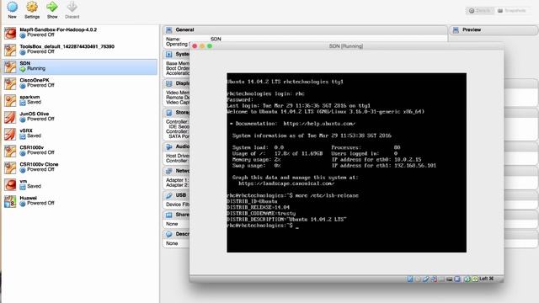539x303 pixels.
Task: Click the 'Powered Off' status under CiscoOnePK
Action: click(x=40, y=85)
